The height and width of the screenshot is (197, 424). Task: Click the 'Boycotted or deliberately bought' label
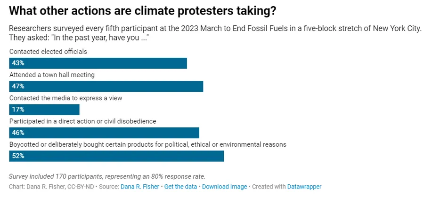147,144
